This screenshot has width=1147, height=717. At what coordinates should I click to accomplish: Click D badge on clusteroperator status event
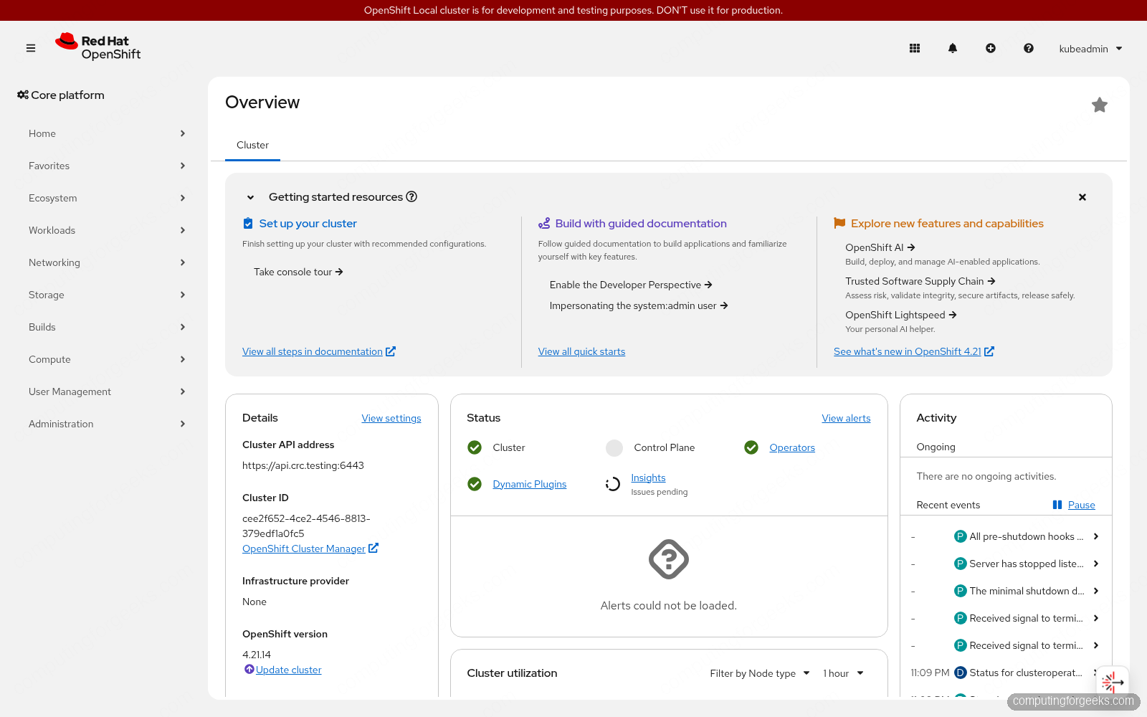961,673
